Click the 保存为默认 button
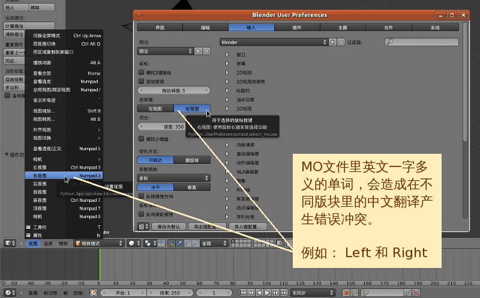Screen dimensions: 480x298 click(x=169, y=227)
